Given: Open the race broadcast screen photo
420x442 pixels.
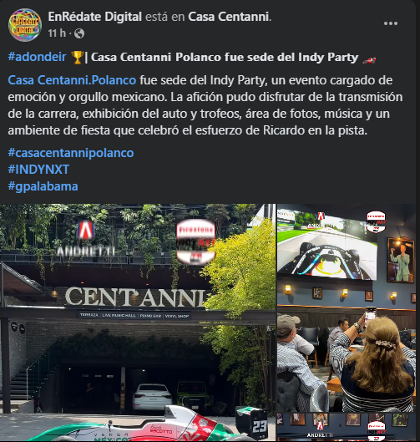Looking at the screenshot, I should tap(347, 307).
